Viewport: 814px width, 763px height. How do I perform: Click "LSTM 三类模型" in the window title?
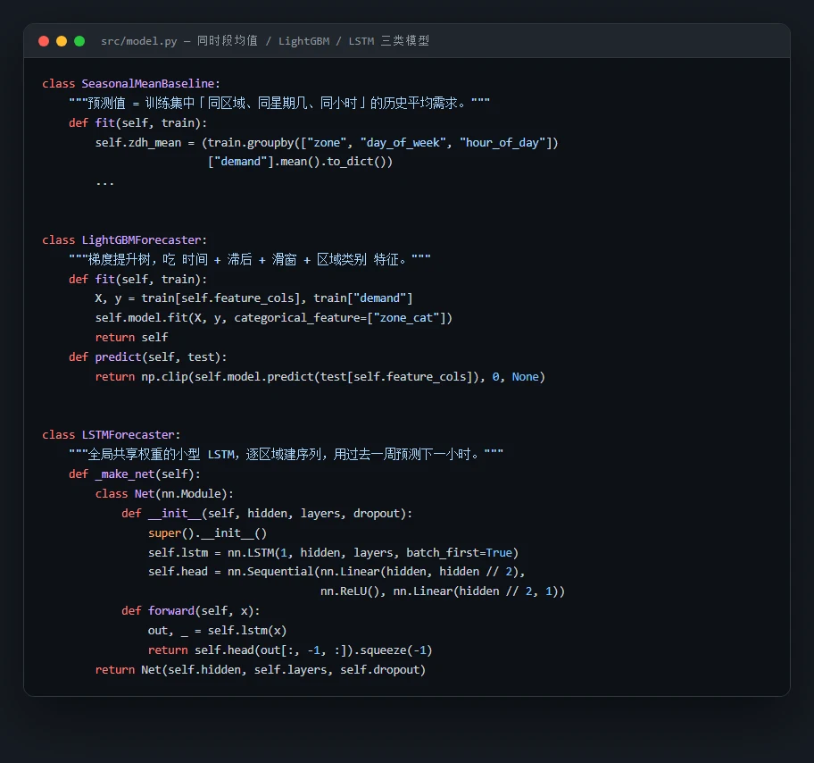point(389,40)
